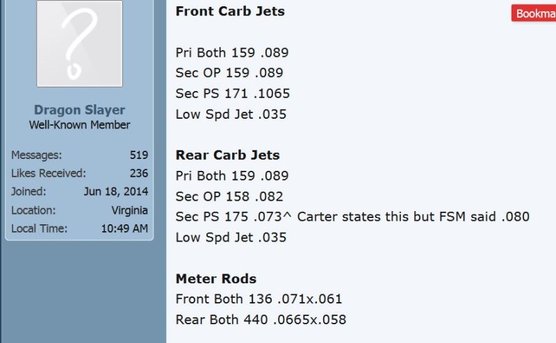The width and height of the screenshot is (556, 343).
Task: Click the Rear Both 440 .0665x.058 line
Action: click(261, 319)
